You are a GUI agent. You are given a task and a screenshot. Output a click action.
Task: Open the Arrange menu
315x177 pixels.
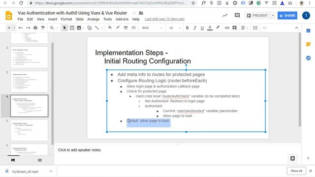pyautogui.click(x=93, y=19)
